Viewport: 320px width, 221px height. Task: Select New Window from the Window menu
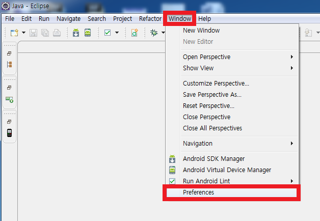pos(232,31)
